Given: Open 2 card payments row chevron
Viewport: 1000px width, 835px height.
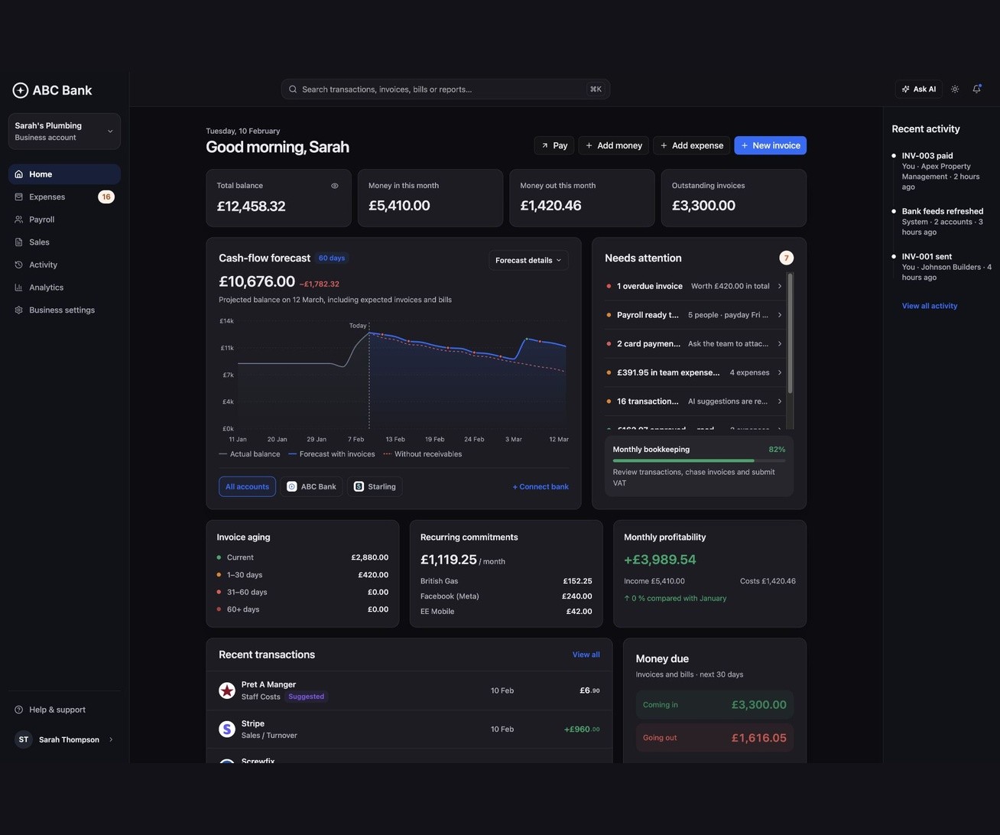Looking at the screenshot, I should 780,344.
